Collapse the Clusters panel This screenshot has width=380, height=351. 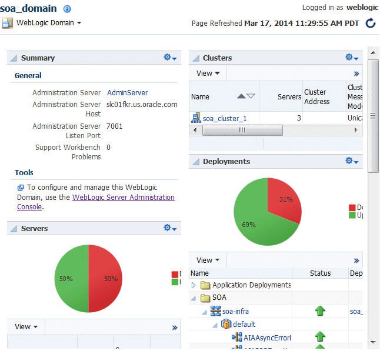click(x=196, y=58)
